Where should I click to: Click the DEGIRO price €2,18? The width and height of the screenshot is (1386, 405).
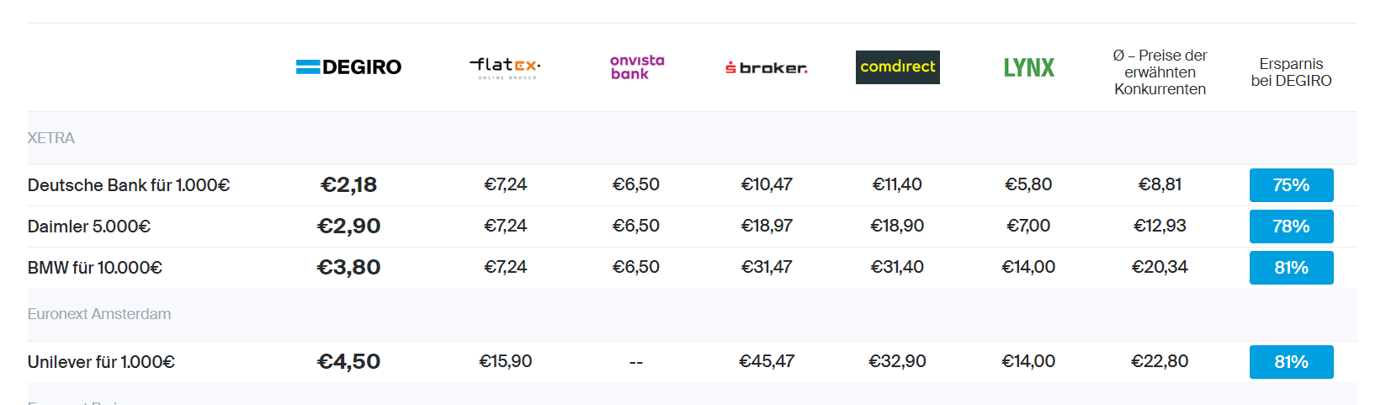pos(348,184)
